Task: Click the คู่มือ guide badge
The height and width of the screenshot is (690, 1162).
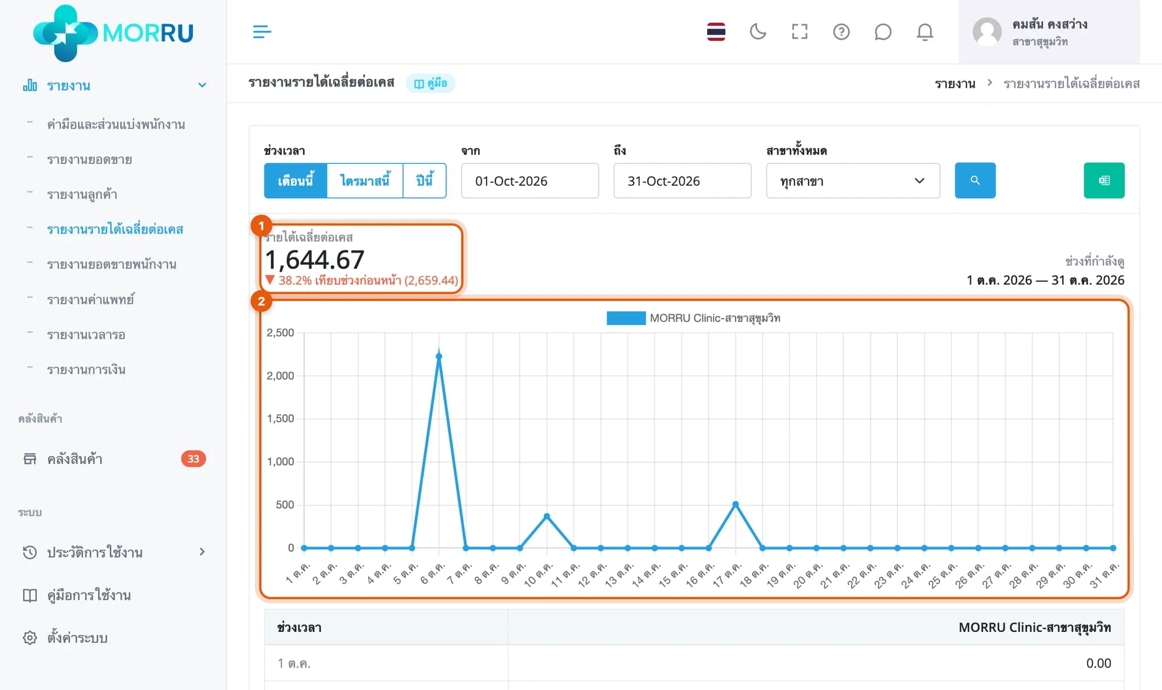Action: pos(431,83)
